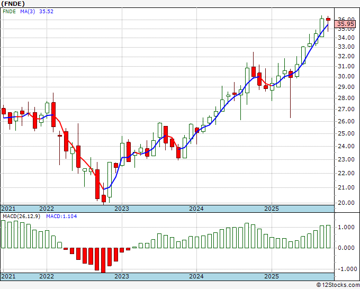360x289 pixels.
Task: Click the 24.00 price axis label
Action: coord(346,146)
